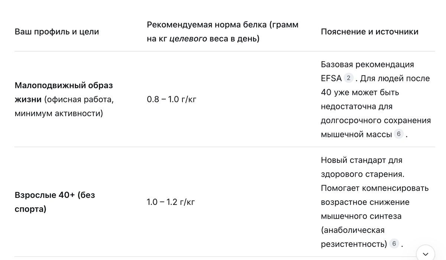Open citation 2 next to EFSA
Viewport: 446px width, 260px height.
(348, 78)
